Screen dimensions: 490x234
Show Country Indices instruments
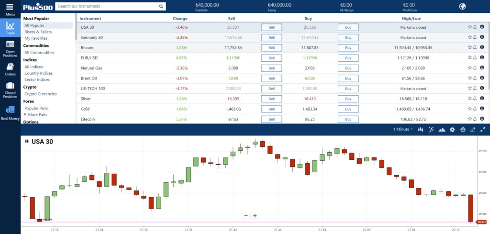(38, 73)
